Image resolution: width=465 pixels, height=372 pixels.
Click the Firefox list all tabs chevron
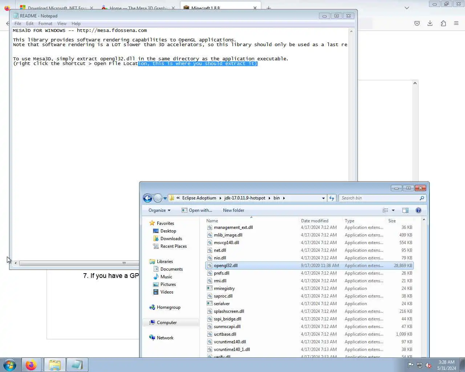pyautogui.click(x=407, y=8)
